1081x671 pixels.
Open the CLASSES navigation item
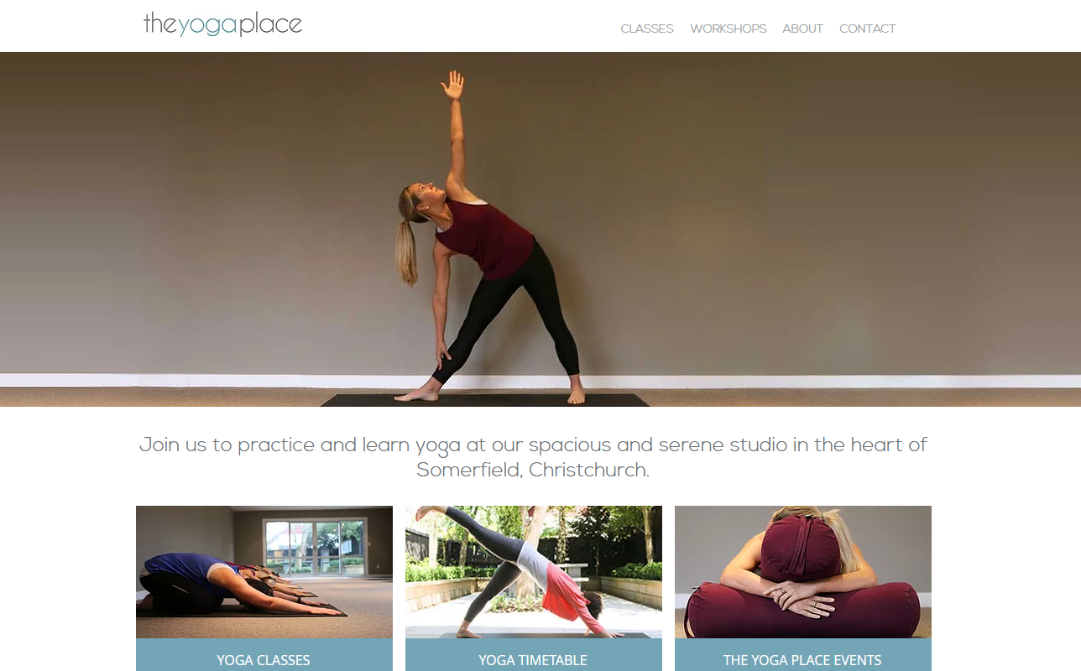[647, 29]
